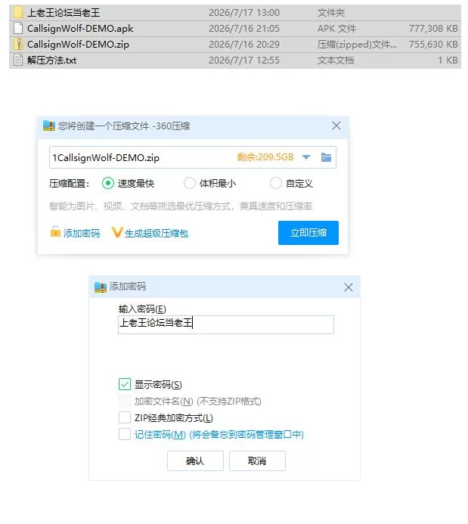This screenshot has width=468, height=524.
Task: Click the 剩余:209.5GB free space text
Action: [265, 157]
